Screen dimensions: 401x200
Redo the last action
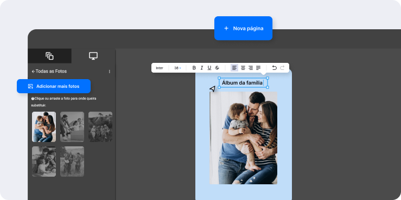tap(282, 68)
